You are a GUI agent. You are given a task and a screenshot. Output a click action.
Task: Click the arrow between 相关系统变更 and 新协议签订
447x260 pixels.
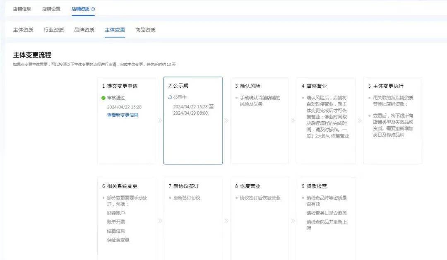coord(160,221)
